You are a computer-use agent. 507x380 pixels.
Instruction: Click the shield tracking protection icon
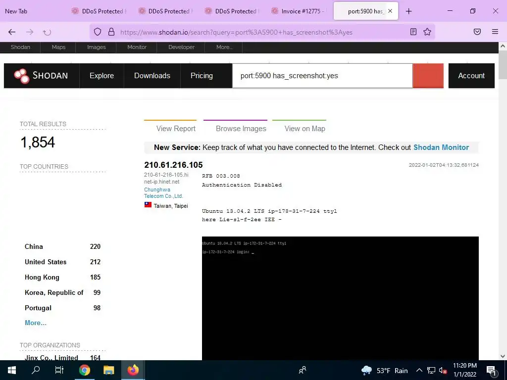98,32
